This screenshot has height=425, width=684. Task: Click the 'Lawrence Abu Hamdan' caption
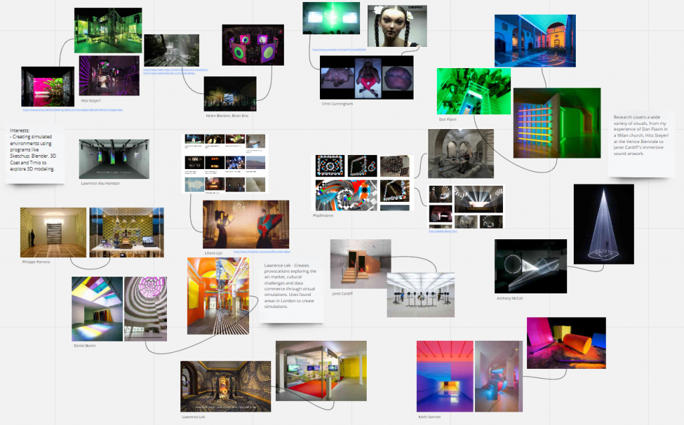click(100, 183)
